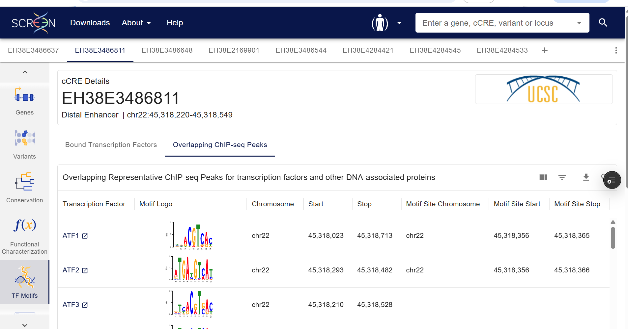Viewport: 628px width, 329px height.
Task: Select ATF2 motif site stop 45,318,366
Action: click(572, 270)
